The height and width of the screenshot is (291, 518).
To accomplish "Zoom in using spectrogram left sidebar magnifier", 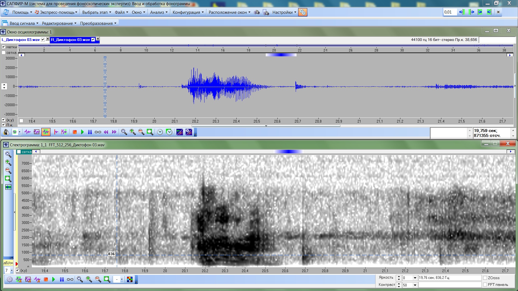I will tap(8, 163).
